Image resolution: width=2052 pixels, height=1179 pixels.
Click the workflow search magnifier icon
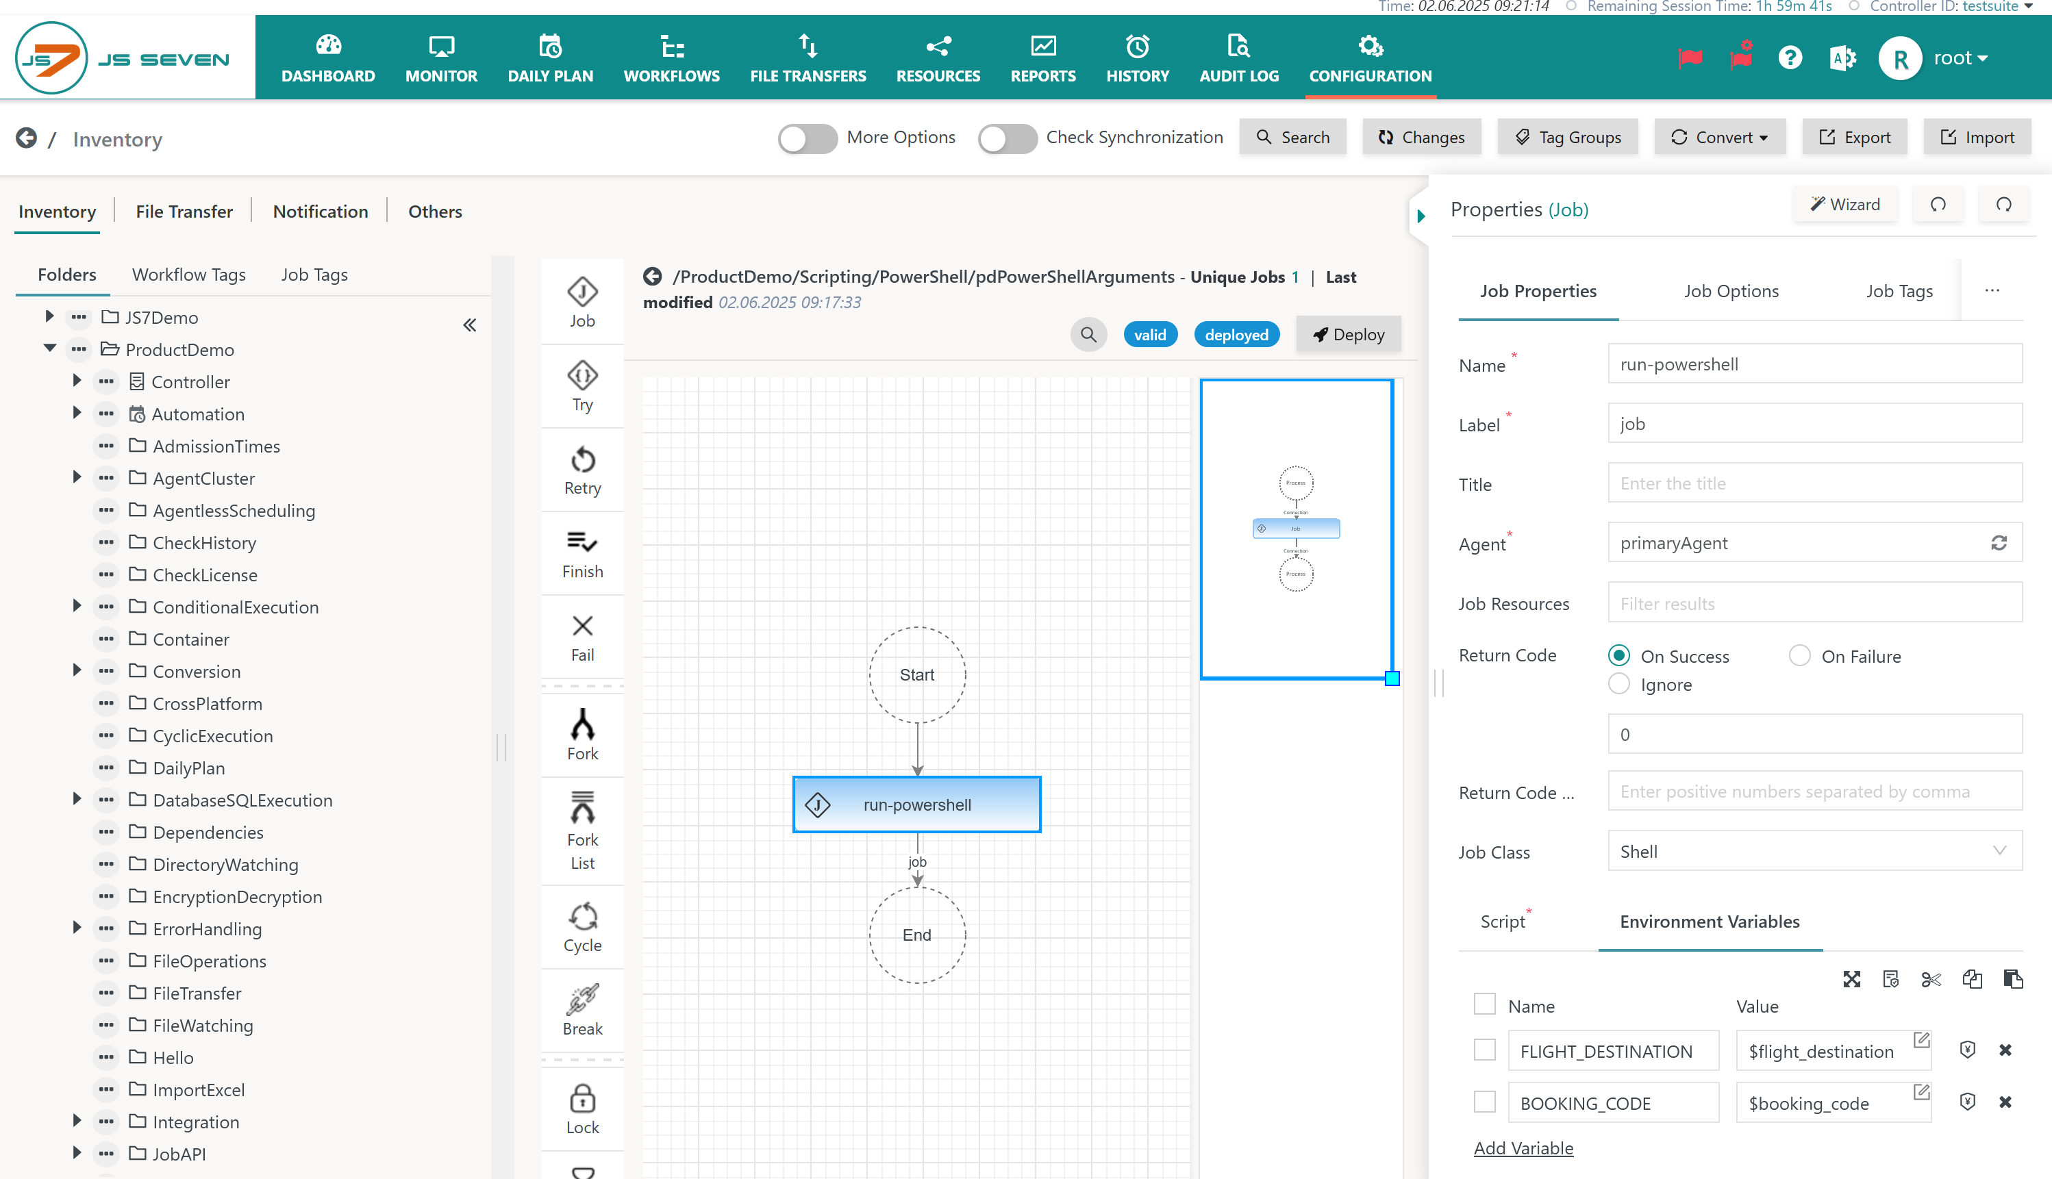pos(1088,334)
